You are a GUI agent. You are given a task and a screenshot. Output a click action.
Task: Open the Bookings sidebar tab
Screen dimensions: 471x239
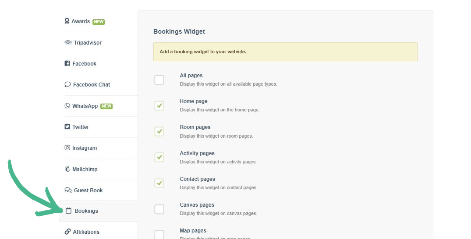86,211
